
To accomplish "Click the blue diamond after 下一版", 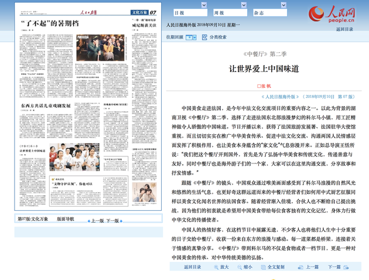I will pyautogui.click(x=121, y=221).
